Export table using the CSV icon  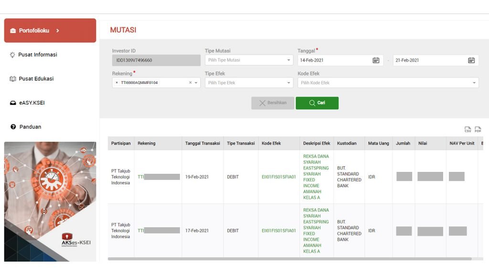pos(468,129)
